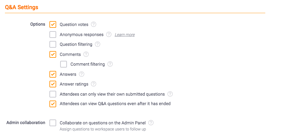Viewport: 284px width, 136px height.
Task: Uncheck viewing Q&A questions after it ended
Action: click(53, 104)
